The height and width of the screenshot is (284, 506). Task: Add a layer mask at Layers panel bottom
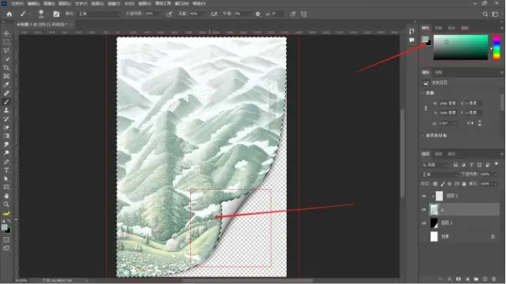458,279
